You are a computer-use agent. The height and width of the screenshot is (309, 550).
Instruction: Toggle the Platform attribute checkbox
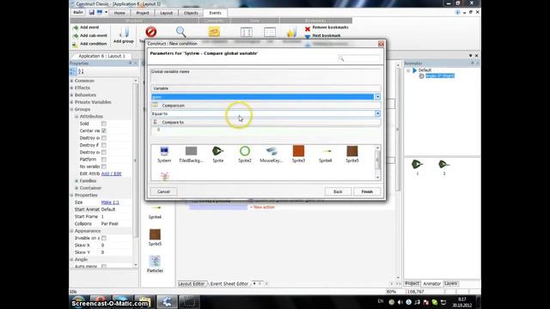[104, 160]
